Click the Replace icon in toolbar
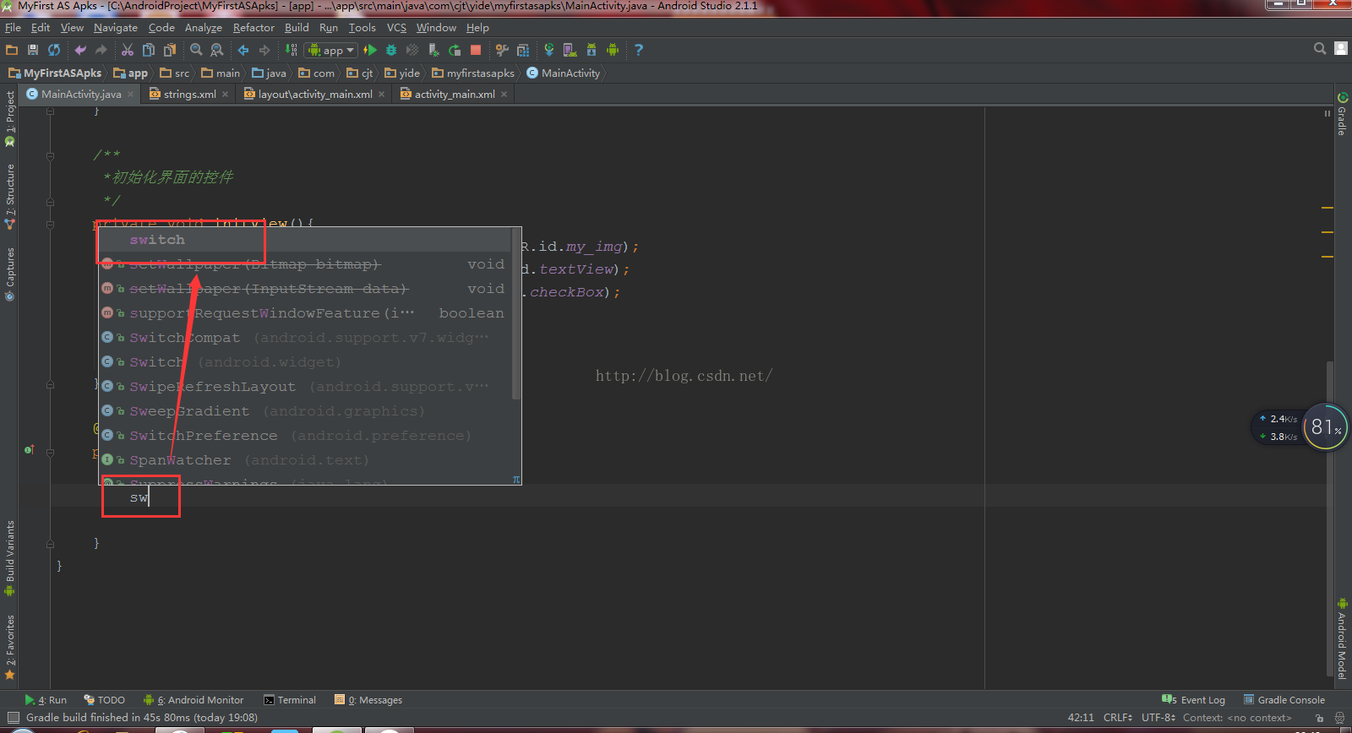 [x=217, y=50]
